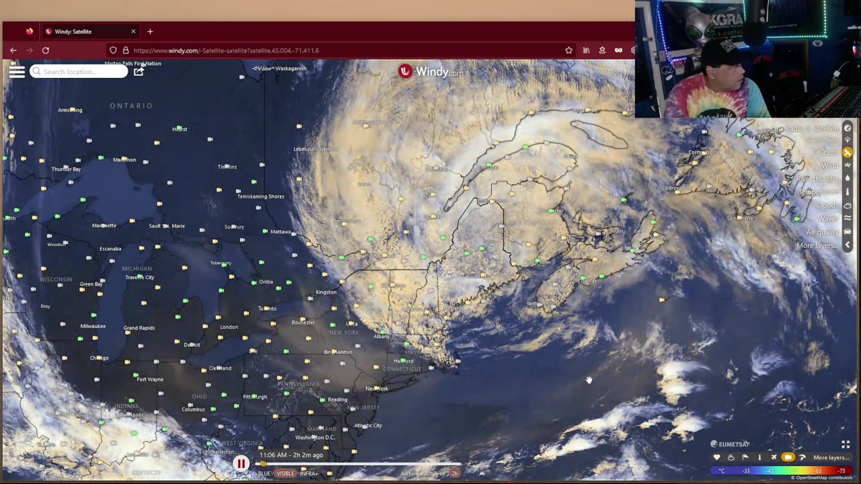
Task: Set animation range to 6h
Action: coord(442,473)
